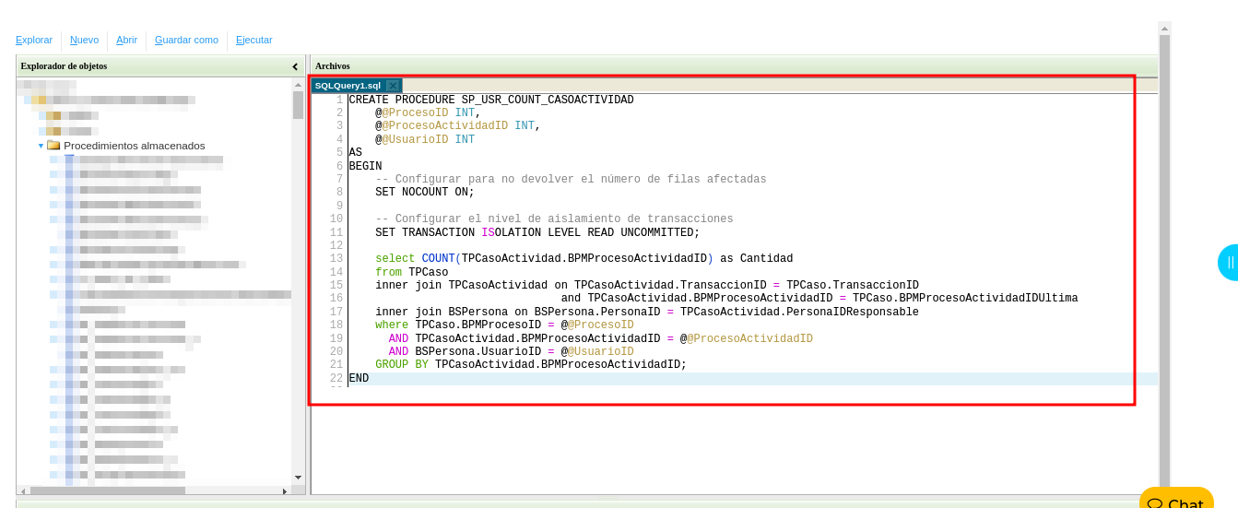Click the select COUNT line
Image resolution: width=1238 pixels, height=508 pixels.
(x=584, y=259)
